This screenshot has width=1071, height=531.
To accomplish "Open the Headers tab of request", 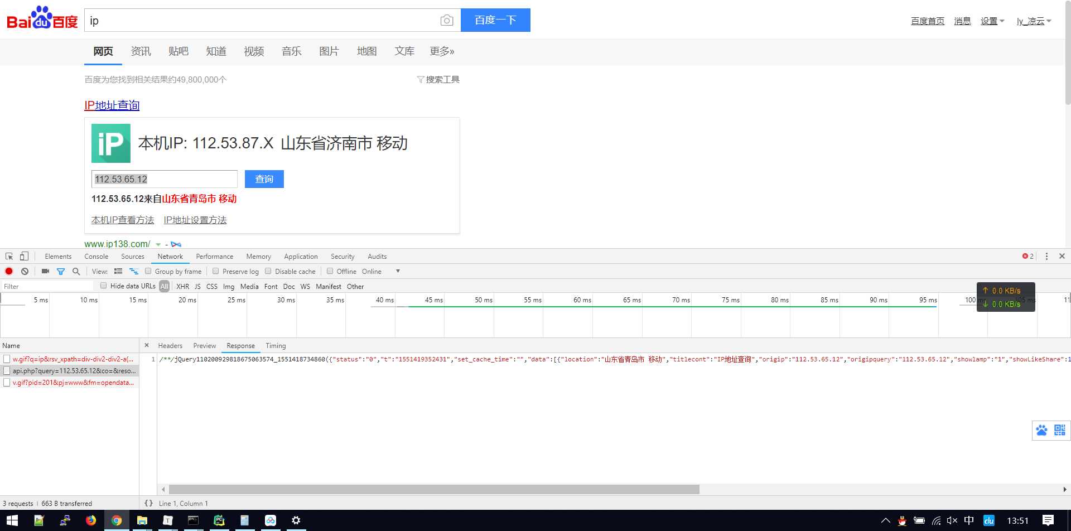I will tap(170, 345).
